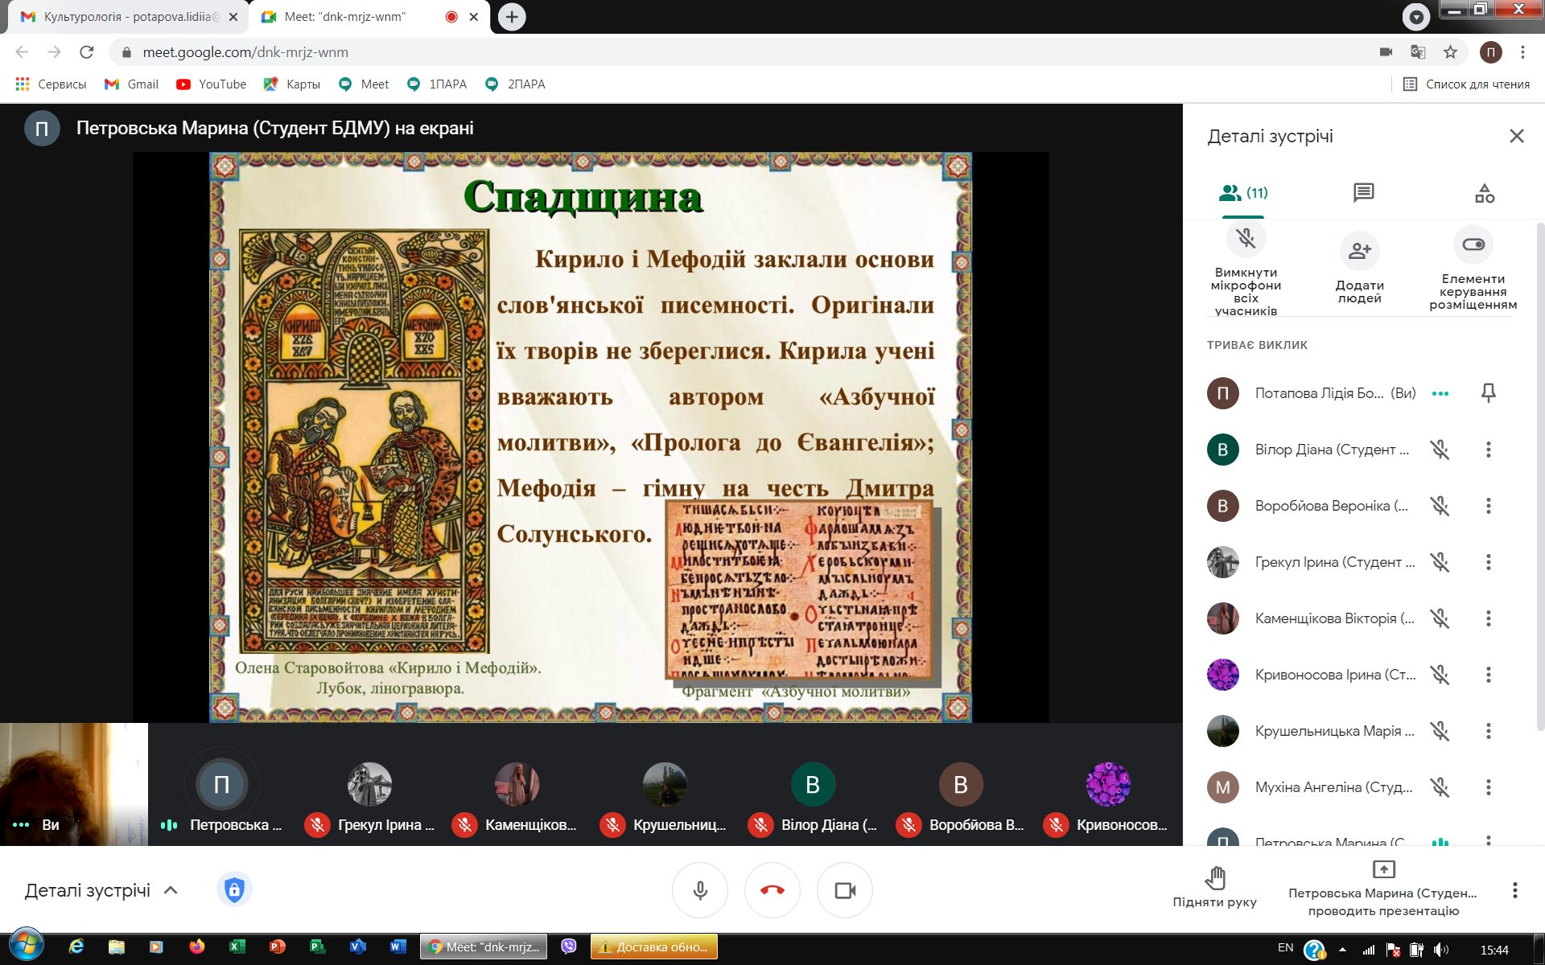Raise hand with Підняти руку

pyautogui.click(x=1214, y=888)
